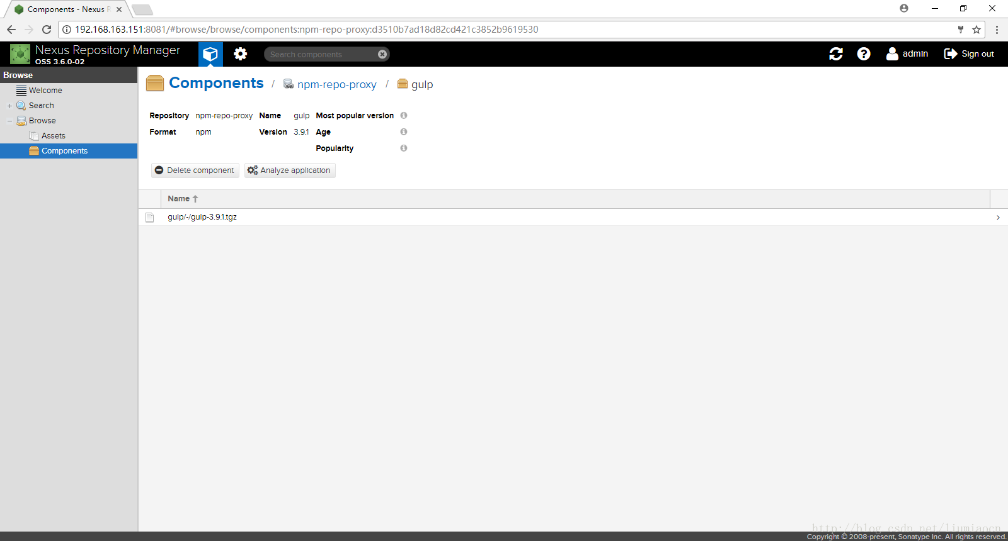The width and height of the screenshot is (1008, 541).
Task: Go to npm-repo-proxy breadcrumb
Action: (337, 84)
